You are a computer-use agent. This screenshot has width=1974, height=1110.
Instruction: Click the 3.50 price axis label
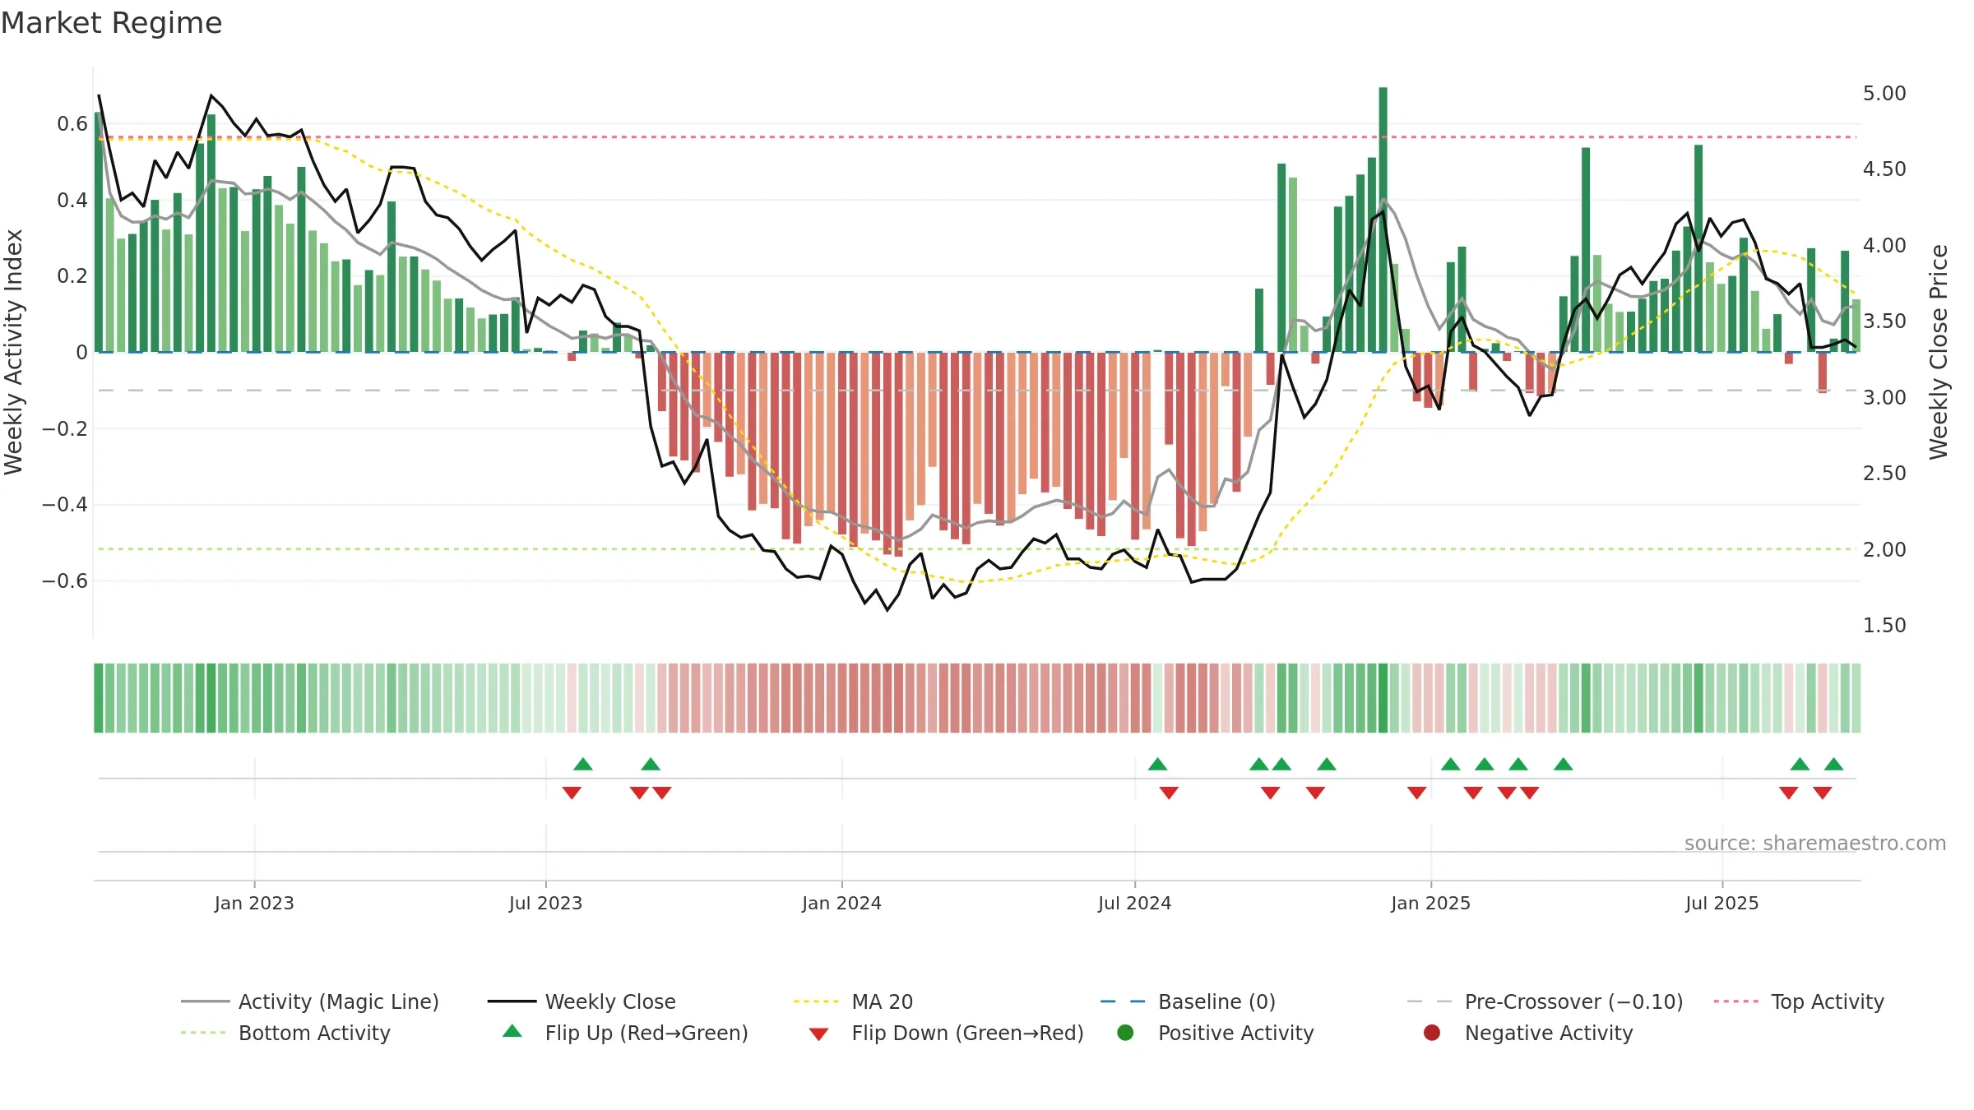tap(1884, 321)
